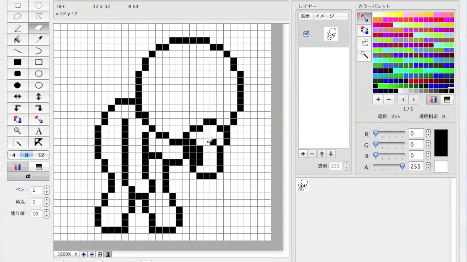Select the text tool A
Viewport: 467px width, 262px height.
point(39,131)
